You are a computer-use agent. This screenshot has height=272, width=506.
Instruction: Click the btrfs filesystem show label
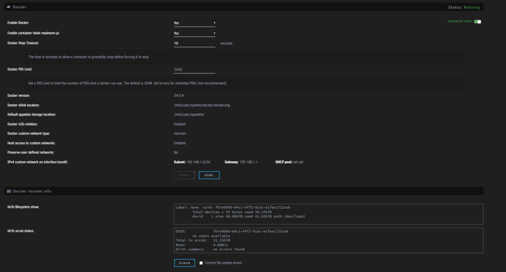coord(23,207)
